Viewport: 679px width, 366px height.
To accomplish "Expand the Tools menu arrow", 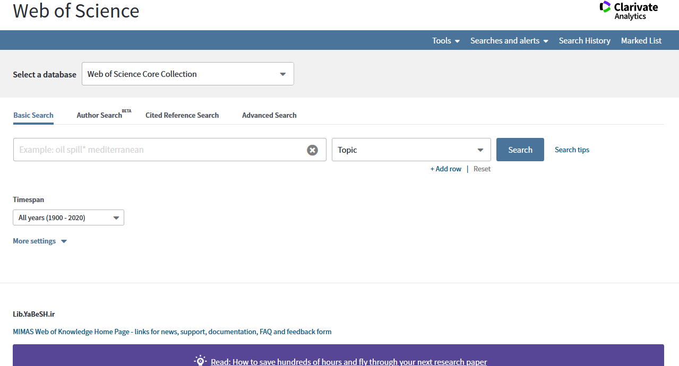I will pyautogui.click(x=457, y=41).
